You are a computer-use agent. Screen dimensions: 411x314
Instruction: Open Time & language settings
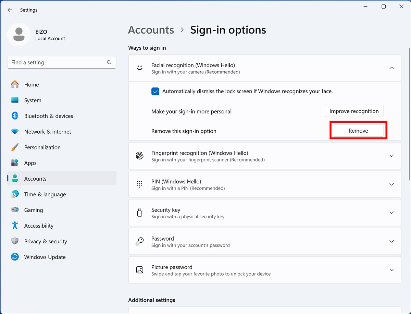point(62,194)
